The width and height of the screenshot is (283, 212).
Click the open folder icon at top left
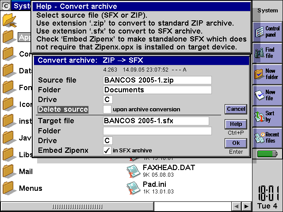click(9, 20)
